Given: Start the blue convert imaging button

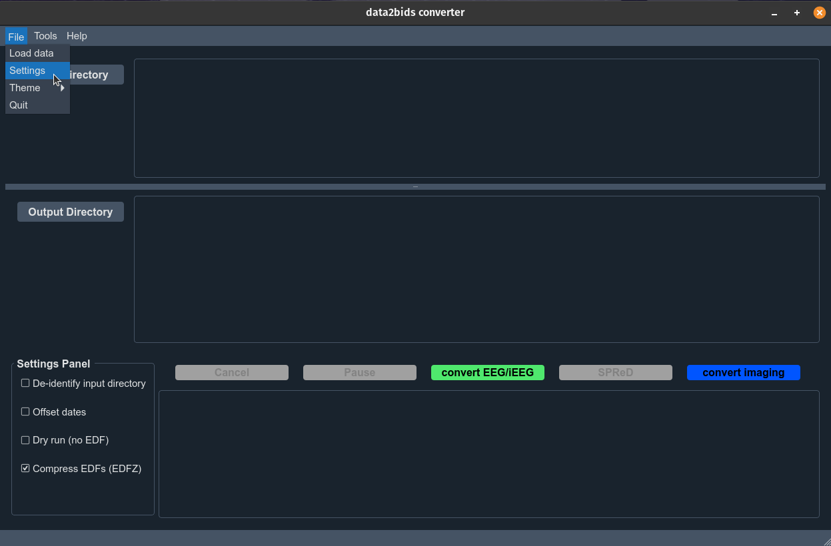Looking at the screenshot, I should tap(743, 373).
